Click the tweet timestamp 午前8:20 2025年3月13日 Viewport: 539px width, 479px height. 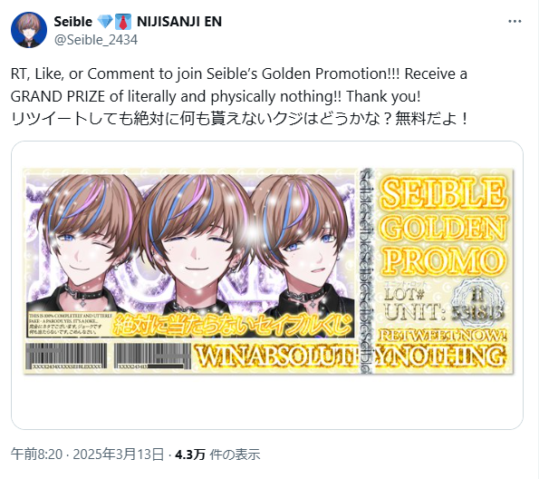point(87,455)
